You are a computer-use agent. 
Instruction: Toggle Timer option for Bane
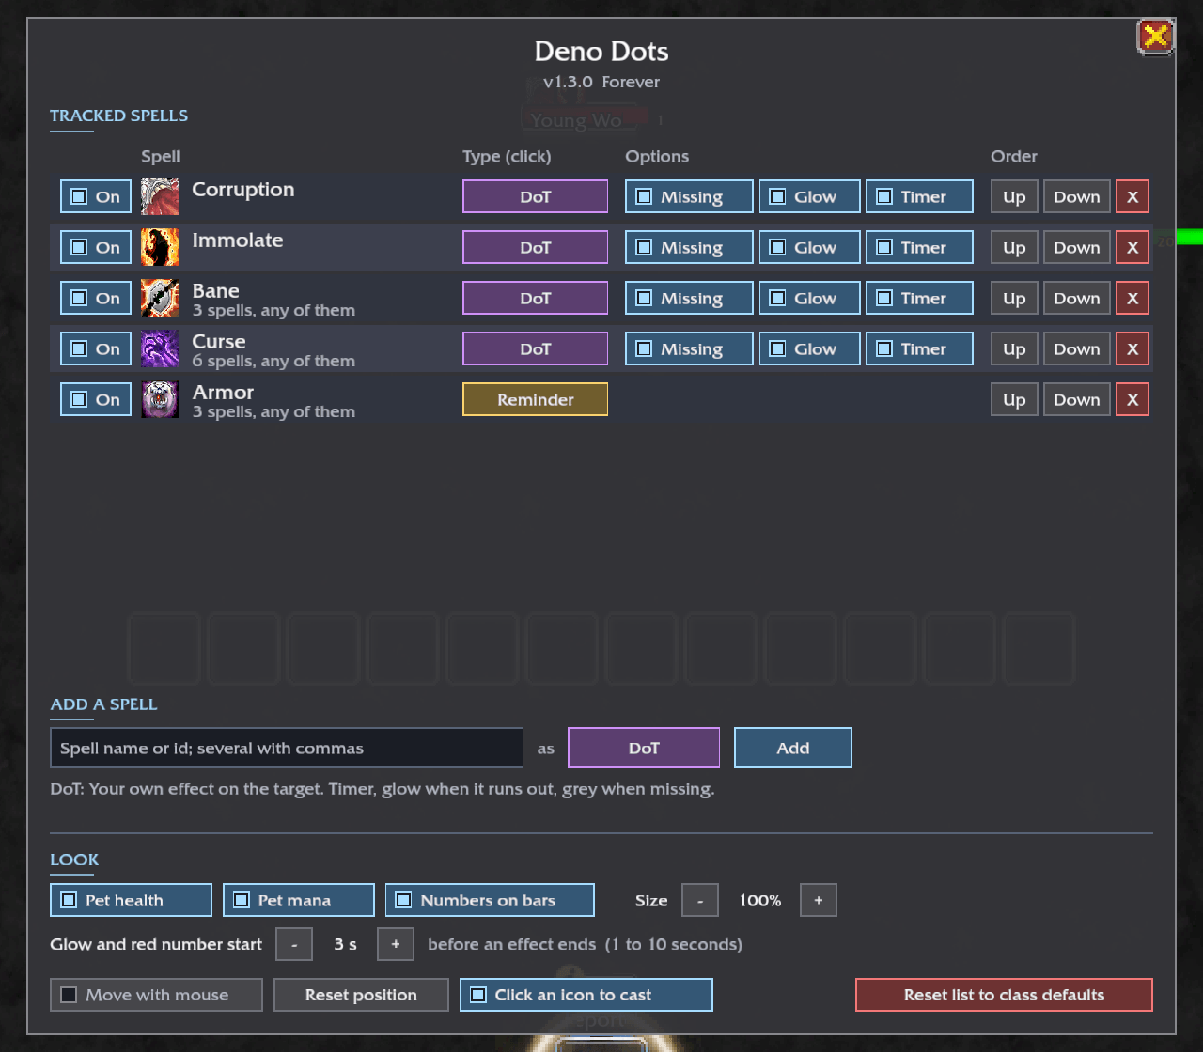tap(919, 298)
